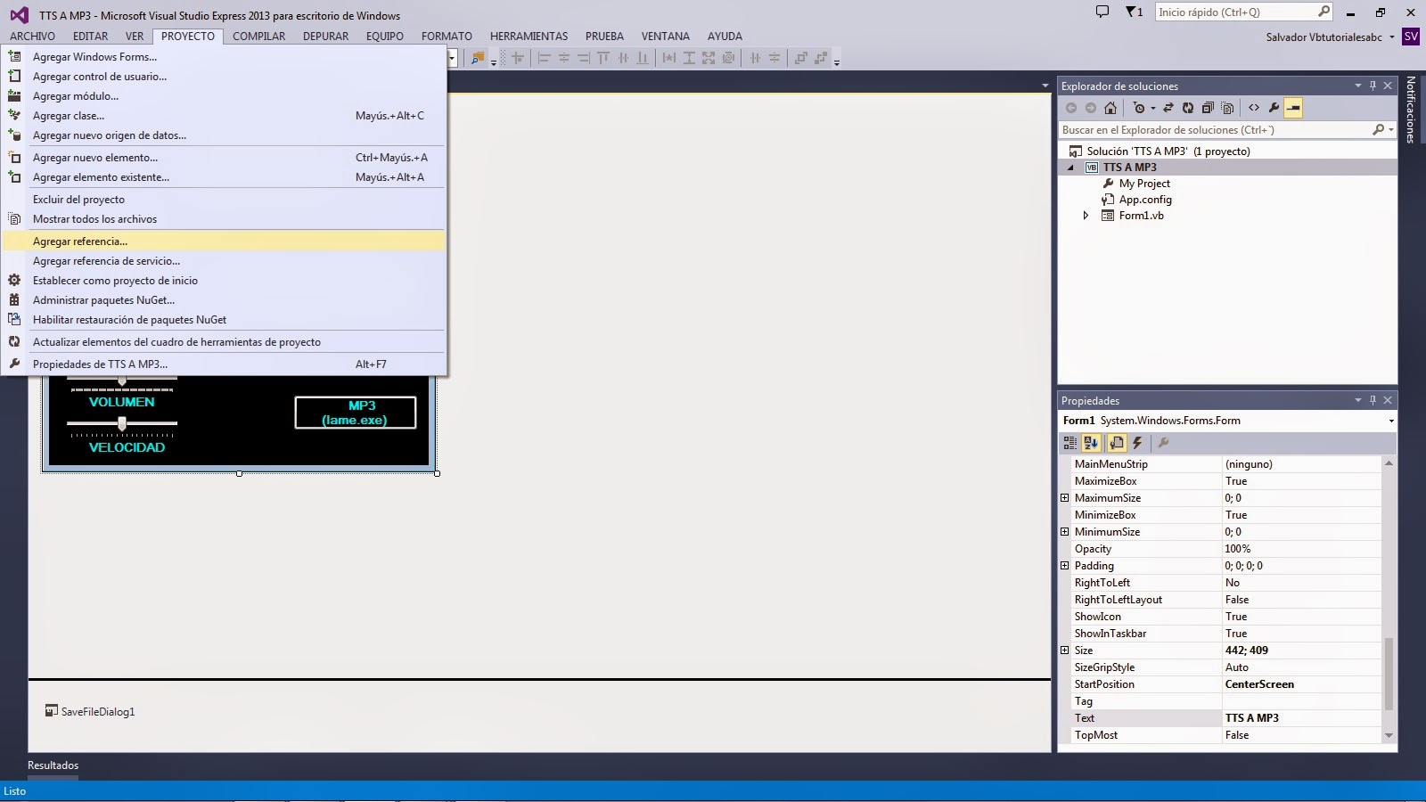Open the Form1 selector dropdown in Properties
This screenshot has height=802, width=1426.
tap(1390, 420)
